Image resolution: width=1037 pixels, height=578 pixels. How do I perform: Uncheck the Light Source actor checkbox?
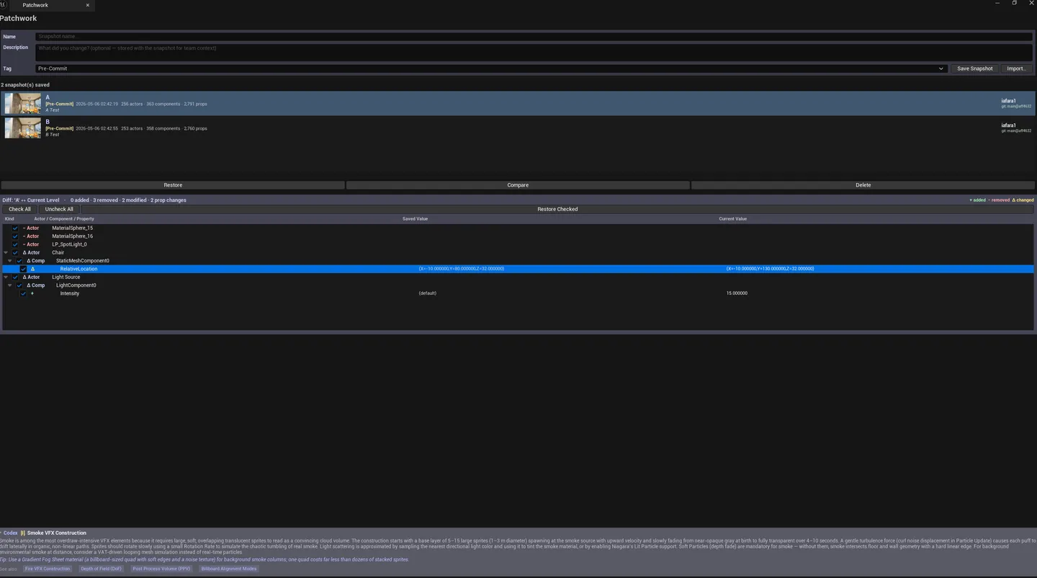[x=15, y=277]
